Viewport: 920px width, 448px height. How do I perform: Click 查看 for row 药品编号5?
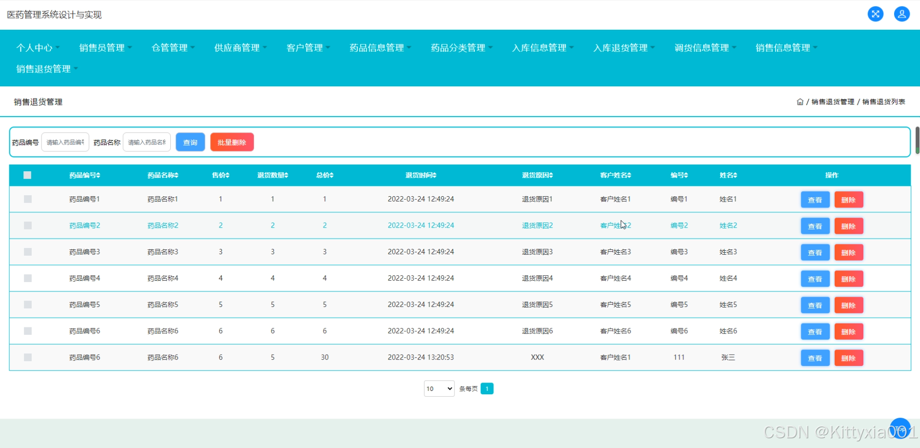tap(815, 305)
